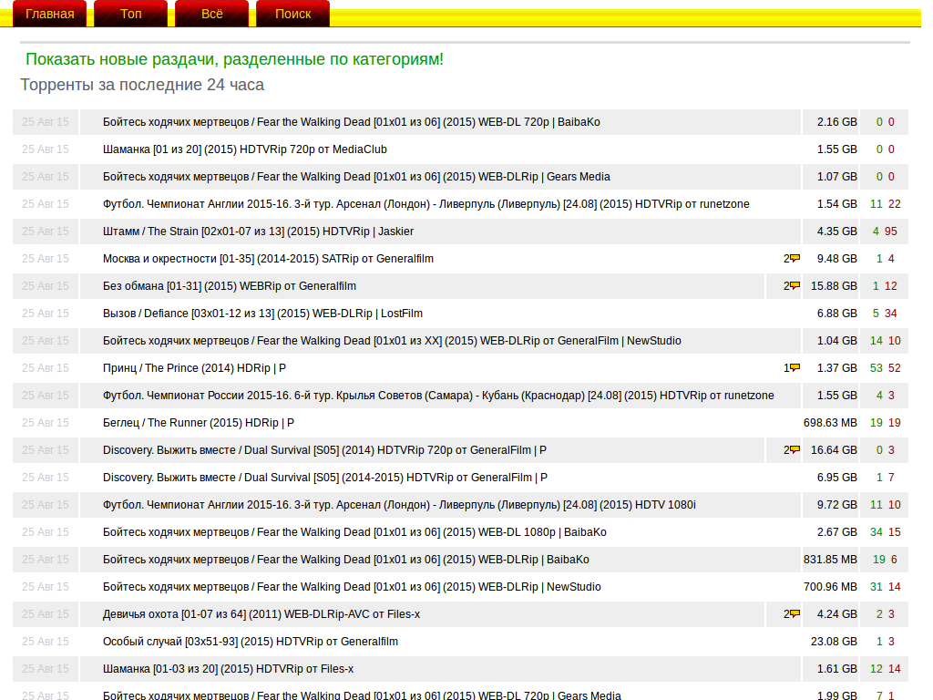The image size is (933, 700).
Task: Click size 16.64 GB in Dual Survival row
Action: 834,450
